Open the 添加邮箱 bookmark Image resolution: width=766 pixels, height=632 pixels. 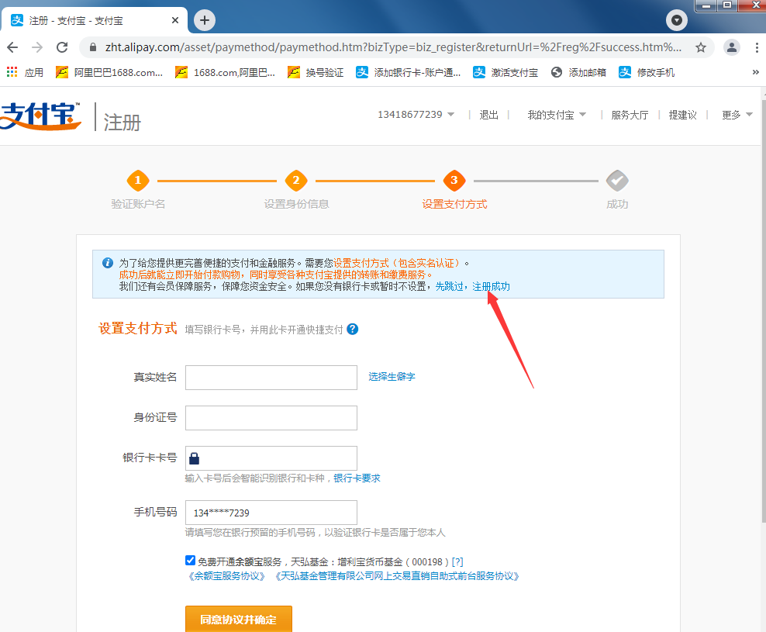pyautogui.click(x=578, y=73)
